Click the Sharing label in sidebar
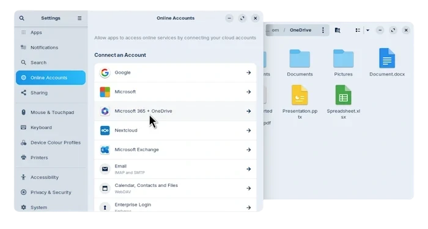Image resolution: width=428 pixels, height=229 pixels. 39,93
